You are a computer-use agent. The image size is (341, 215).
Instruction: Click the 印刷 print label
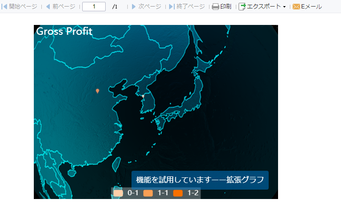point(225,7)
